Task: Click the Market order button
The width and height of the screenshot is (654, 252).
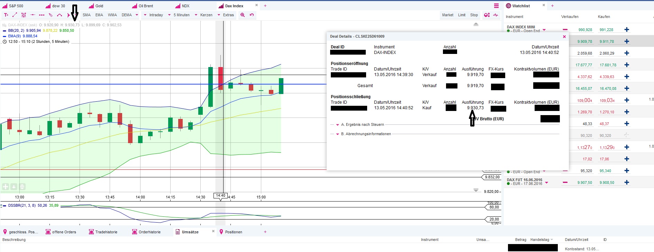Action: click(x=447, y=15)
